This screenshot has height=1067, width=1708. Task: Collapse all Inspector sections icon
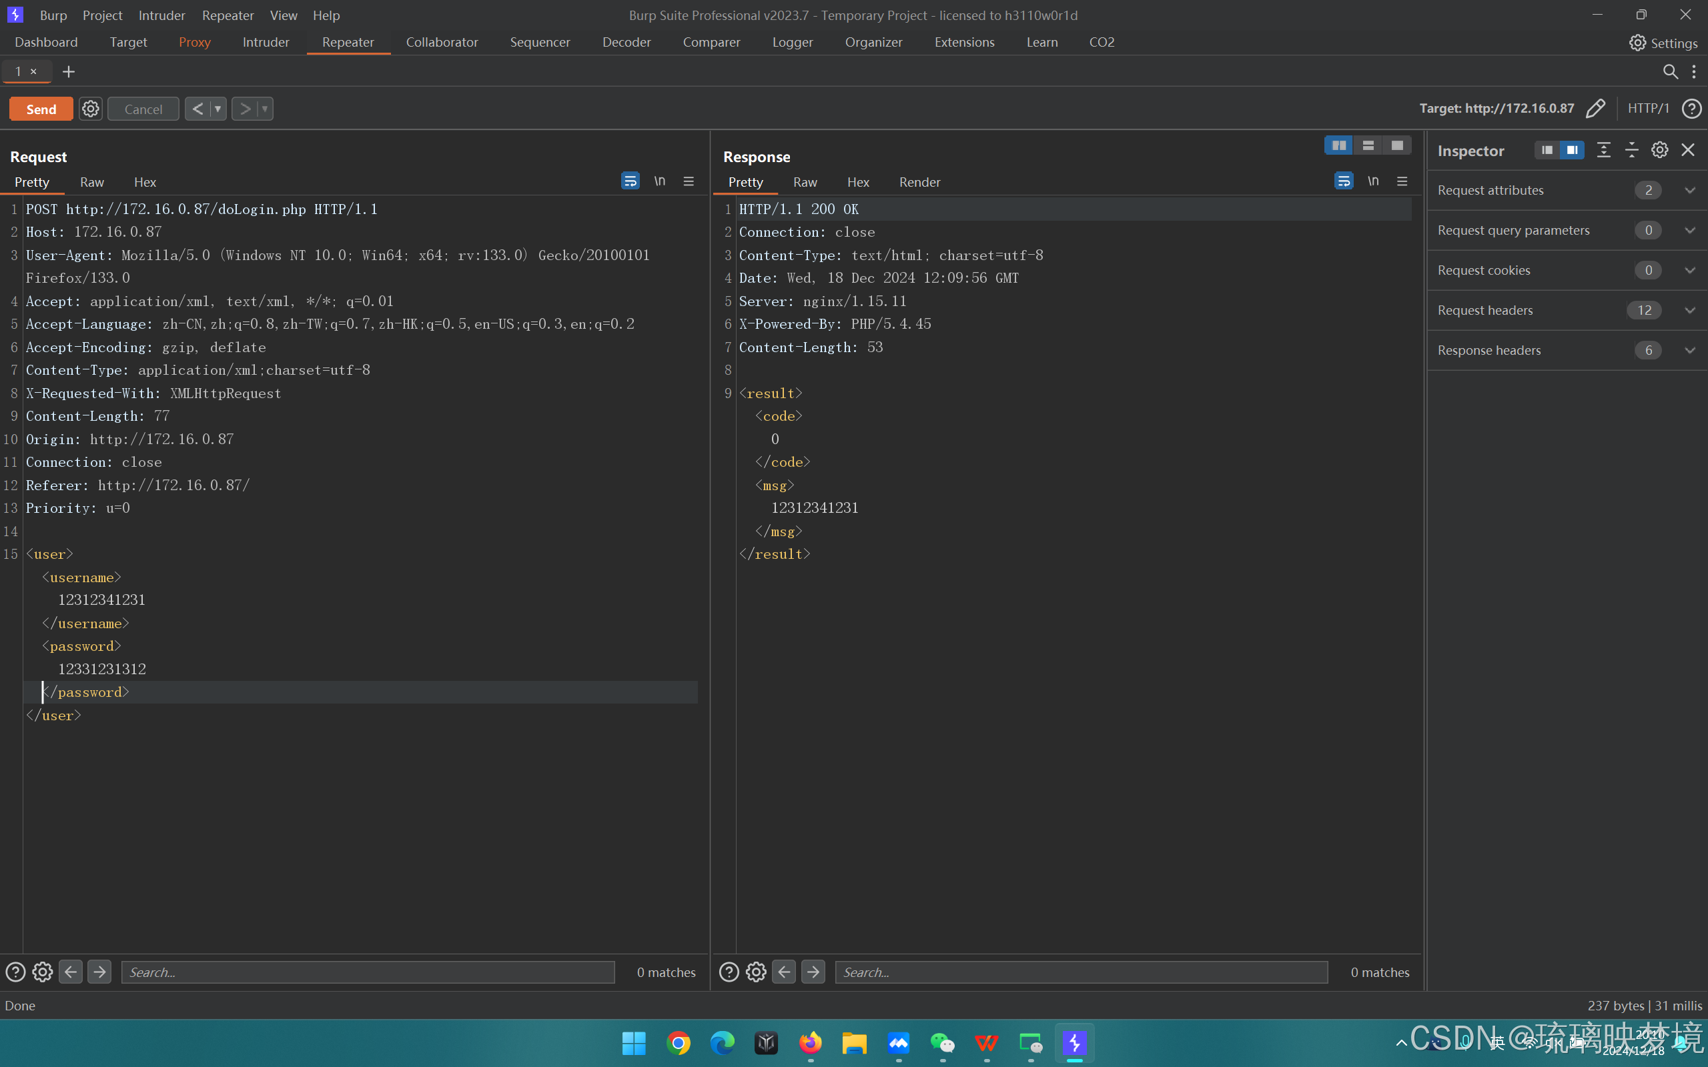click(x=1631, y=149)
